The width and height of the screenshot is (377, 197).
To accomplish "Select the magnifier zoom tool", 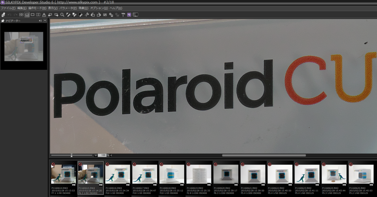I will tap(62, 15).
